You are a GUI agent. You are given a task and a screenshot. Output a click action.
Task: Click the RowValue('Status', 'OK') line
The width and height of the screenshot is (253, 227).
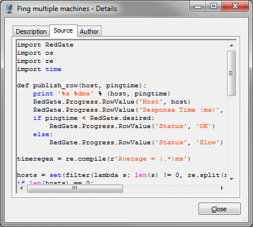coord(132,126)
